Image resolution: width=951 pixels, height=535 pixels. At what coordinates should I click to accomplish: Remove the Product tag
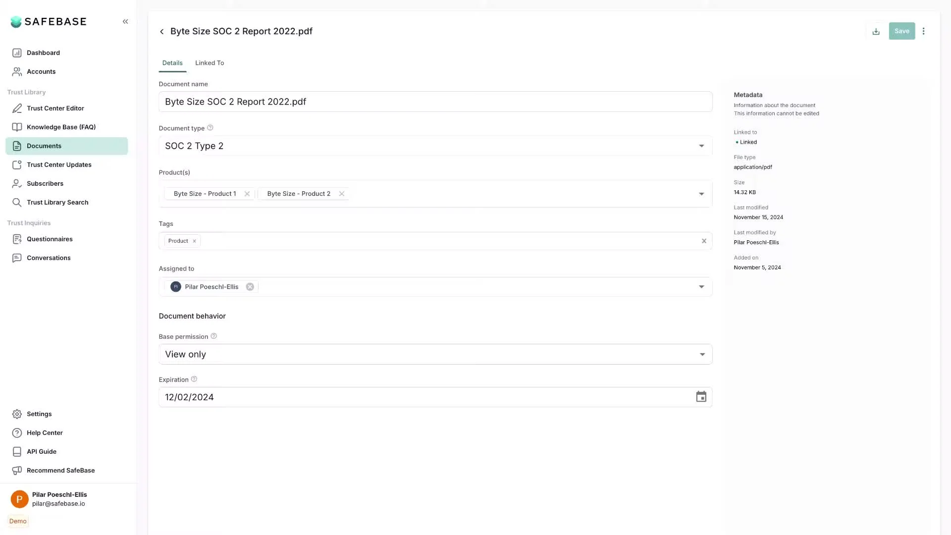(x=194, y=241)
